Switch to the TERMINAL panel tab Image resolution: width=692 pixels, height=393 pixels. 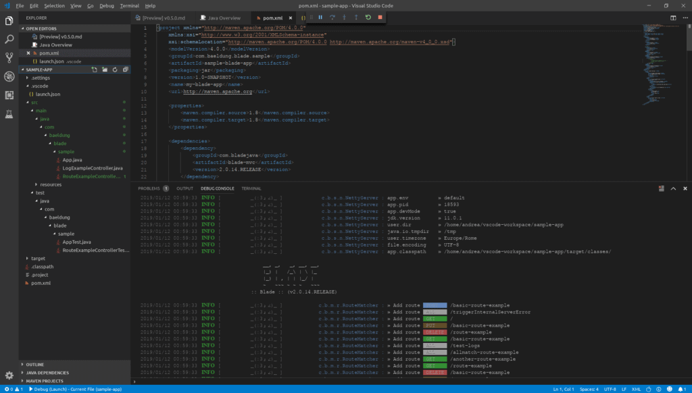coord(251,188)
